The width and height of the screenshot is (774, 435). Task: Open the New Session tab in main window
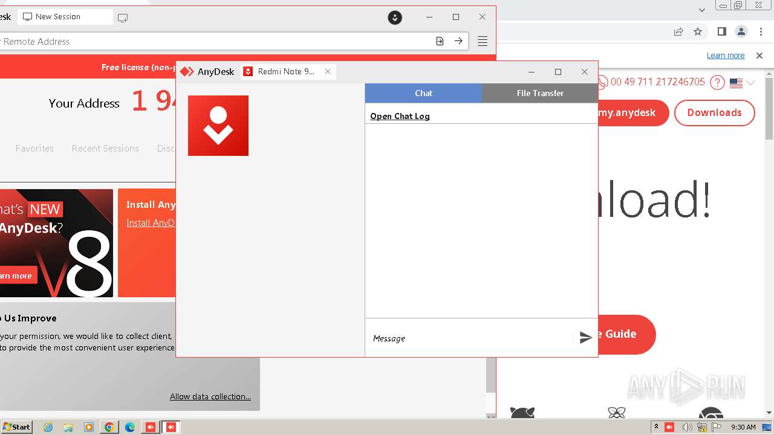pos(64,17)
